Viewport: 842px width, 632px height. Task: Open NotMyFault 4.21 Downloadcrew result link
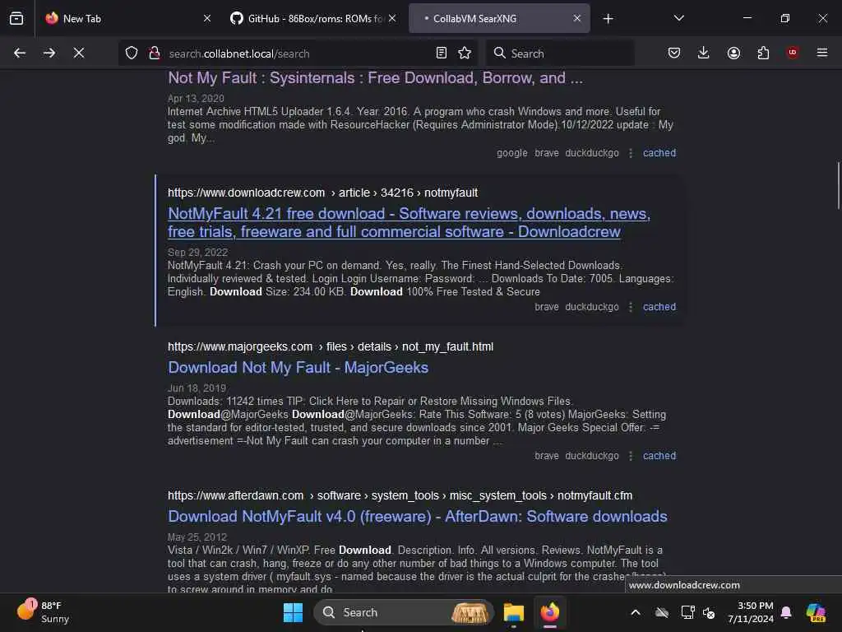pos(409,222)
